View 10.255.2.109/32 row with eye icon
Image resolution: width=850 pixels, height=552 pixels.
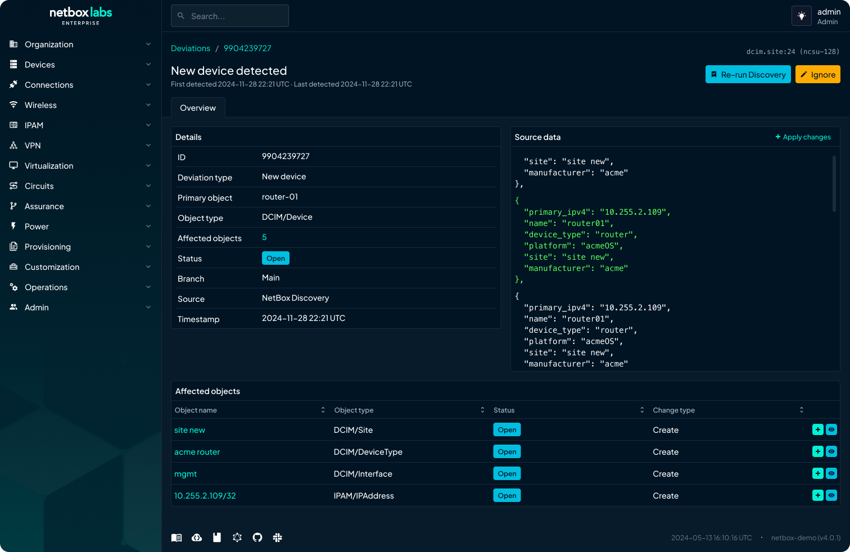point(831,495)
